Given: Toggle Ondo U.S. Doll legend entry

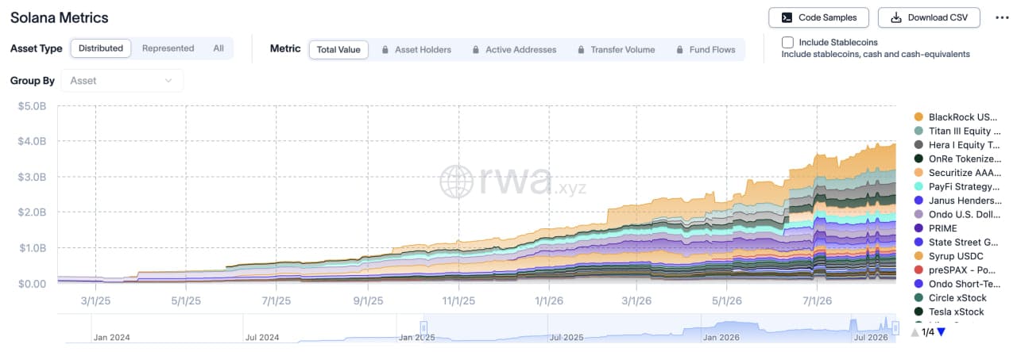Looking at the screenshot, I should click(x=957, y=214).
